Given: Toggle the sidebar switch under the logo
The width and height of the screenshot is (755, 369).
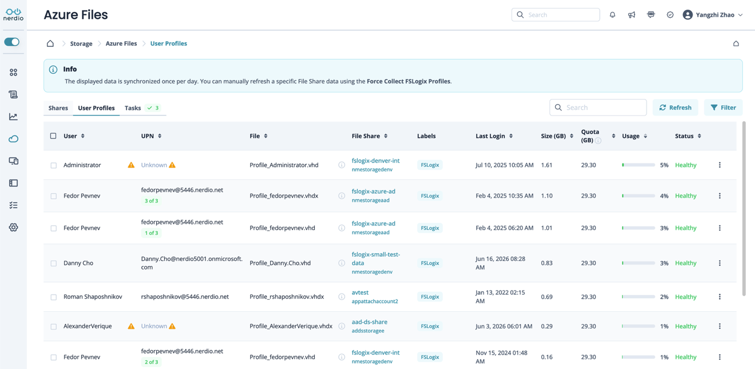Looking at the screenshot, I should (12, 42).
